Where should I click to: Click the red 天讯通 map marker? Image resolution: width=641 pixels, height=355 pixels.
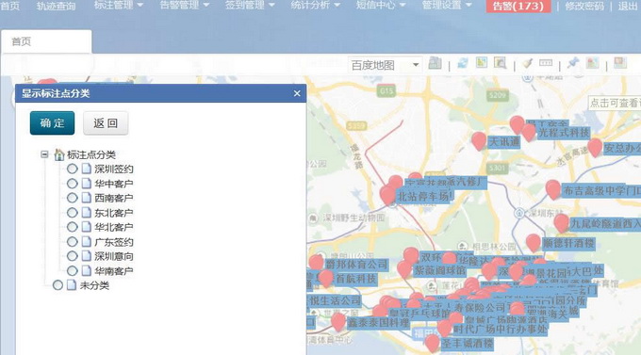[x=479, y=141]
